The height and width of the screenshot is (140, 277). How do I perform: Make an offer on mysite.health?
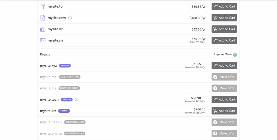click(x=224, y=122)
